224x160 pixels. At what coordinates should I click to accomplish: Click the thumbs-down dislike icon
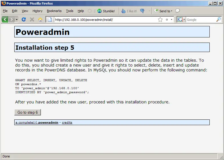(142, 11)
